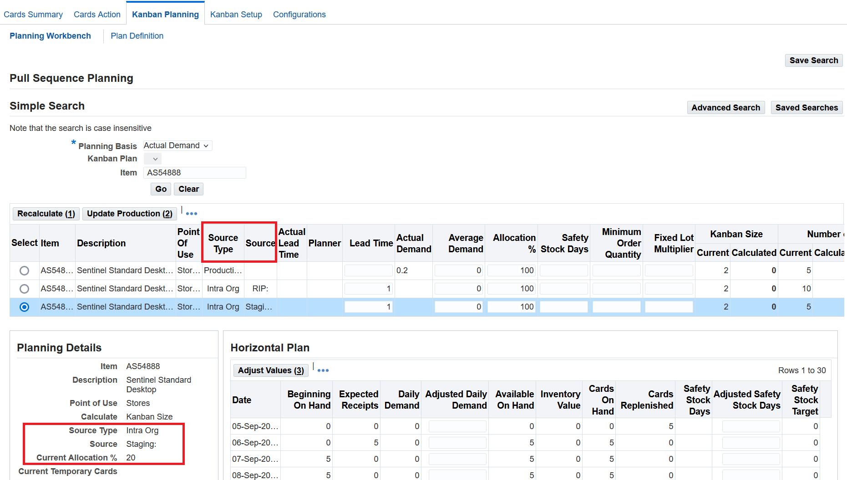Click the Producti… source type cell

(x=223, y=270)
